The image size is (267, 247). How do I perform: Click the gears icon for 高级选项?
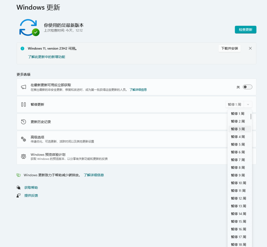(x=23, y=139)
